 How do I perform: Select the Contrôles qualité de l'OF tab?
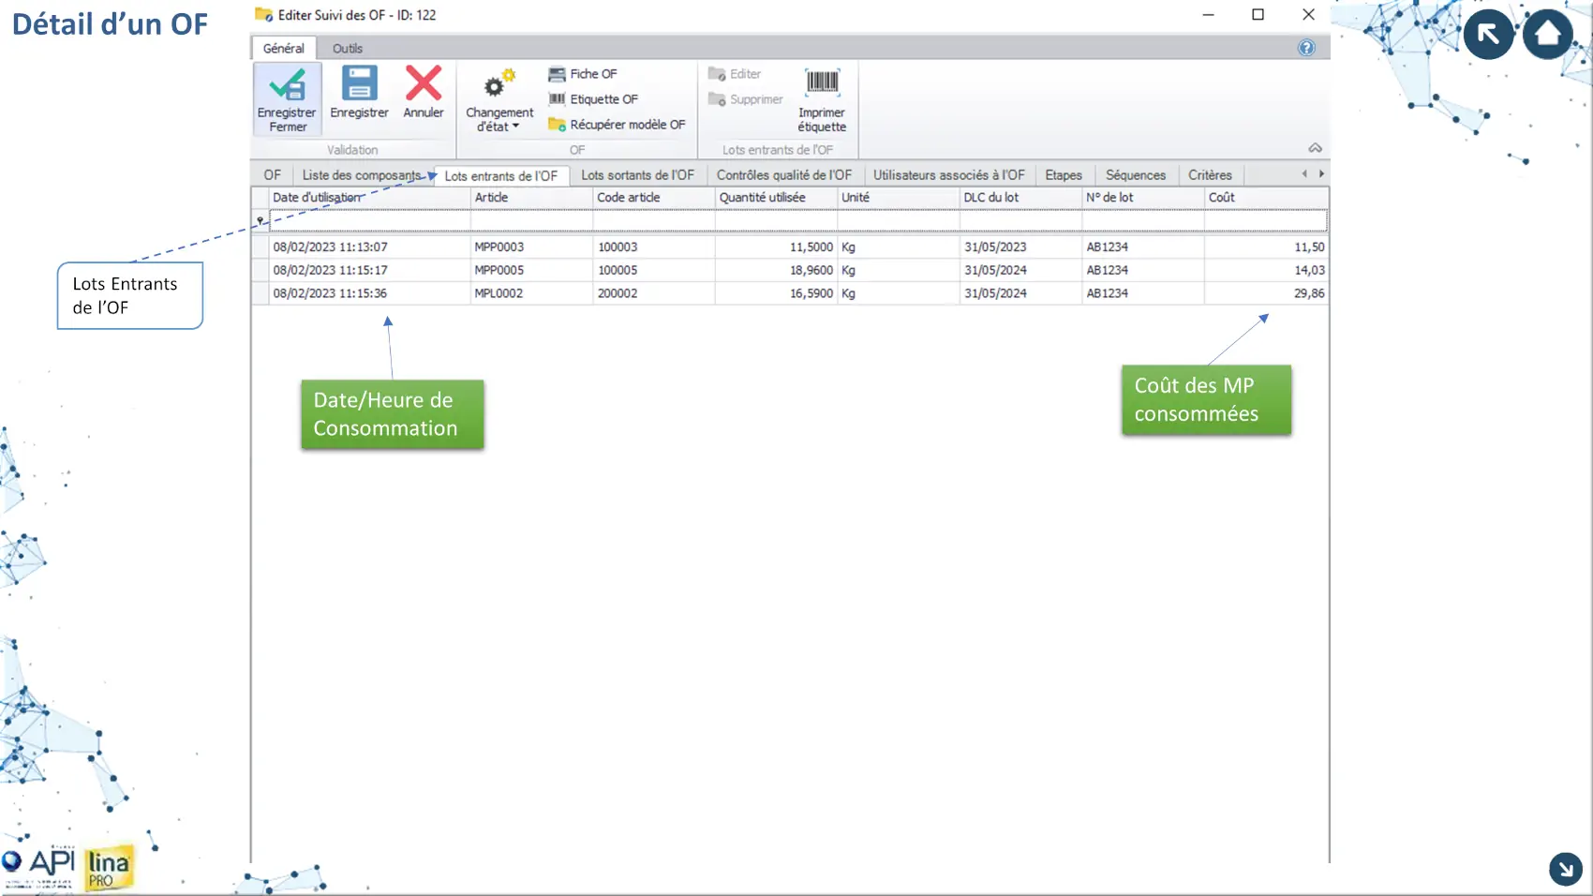pos(783,175)
